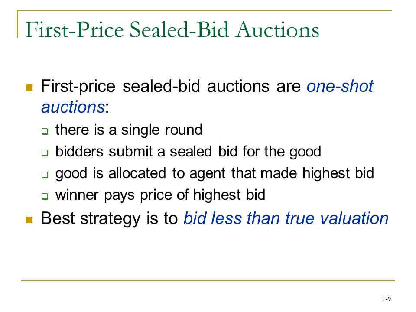Click the blue italic text one-shot

340,86
